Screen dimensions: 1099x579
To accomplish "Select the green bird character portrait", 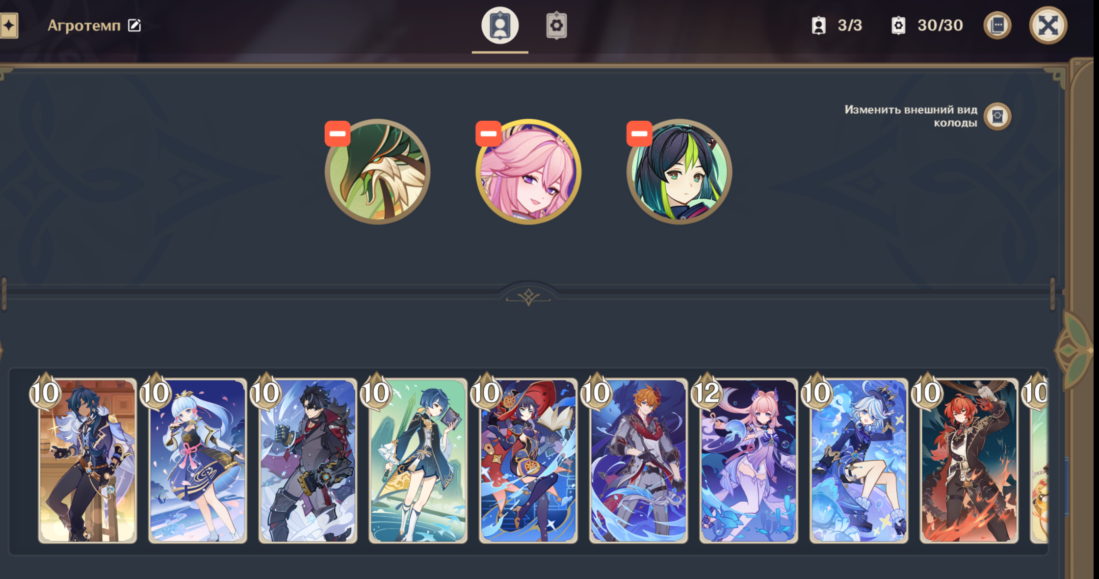I will (378, 172).
